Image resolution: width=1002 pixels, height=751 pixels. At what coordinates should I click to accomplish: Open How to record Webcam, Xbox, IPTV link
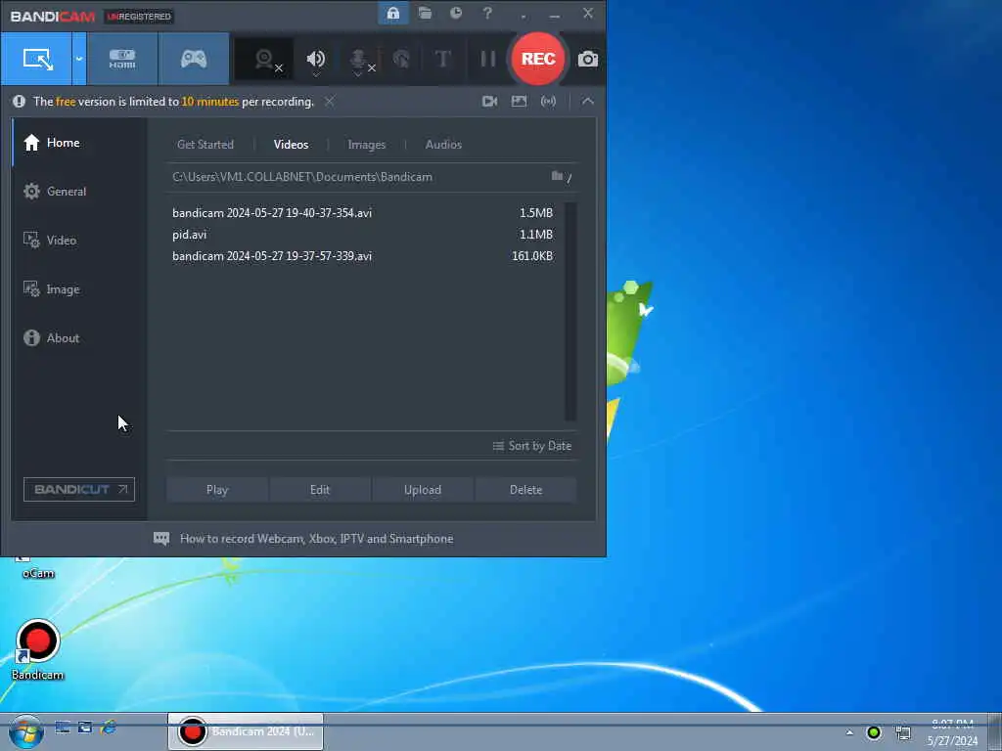pyautogui.click(x=316, y=539)
